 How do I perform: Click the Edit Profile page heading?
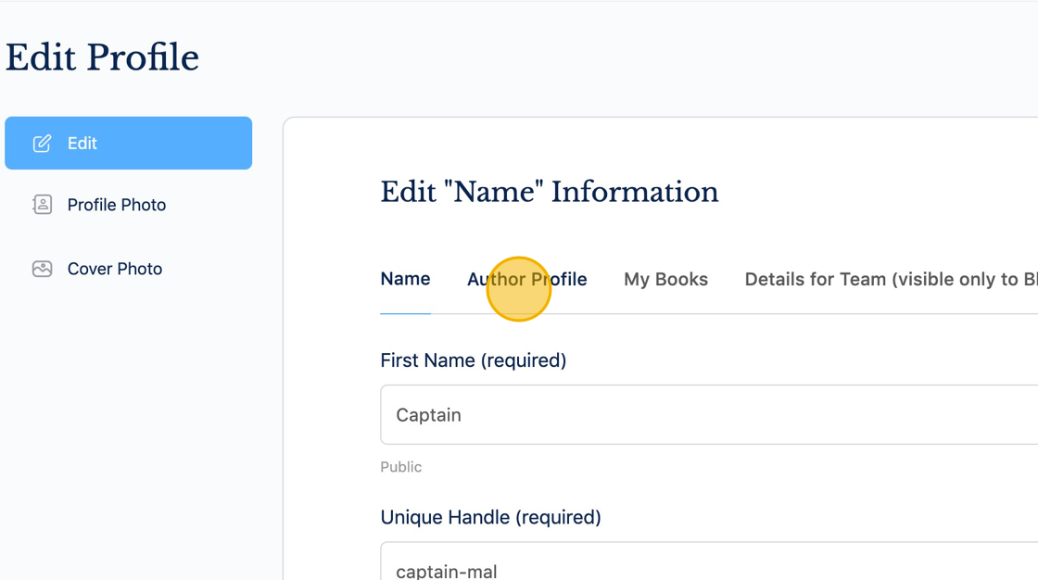coord(102,57)
